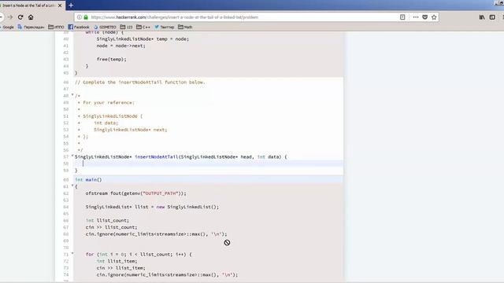Click the 'for (int i = 0; ...' loop line
Screen dimensions: 504x283
pos(139,255)
